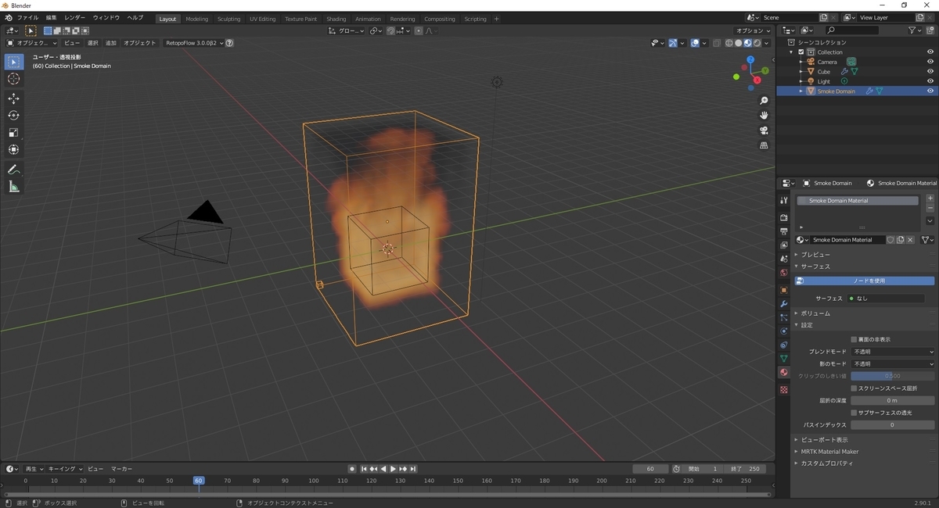
Task: Toggle X-ray display in viewport header
Action: [717, 43]
